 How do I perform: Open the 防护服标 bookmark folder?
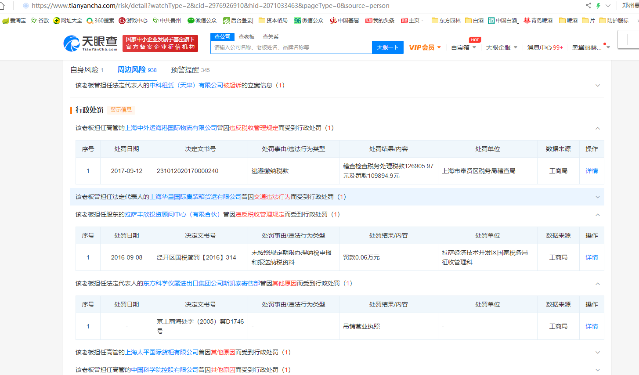coord(614,21)
